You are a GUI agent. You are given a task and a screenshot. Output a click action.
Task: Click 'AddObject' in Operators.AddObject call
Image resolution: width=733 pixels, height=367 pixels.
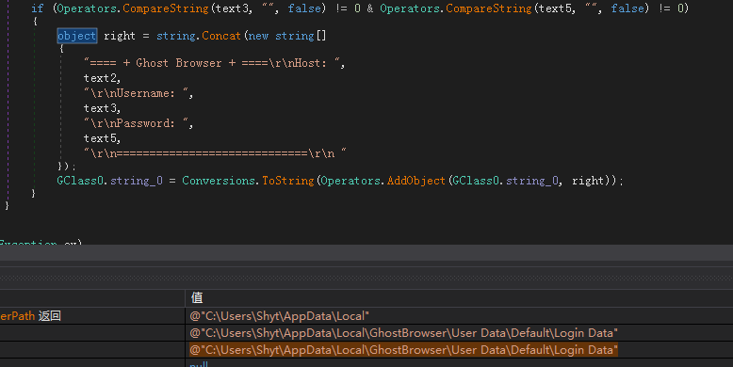(416, 181)
